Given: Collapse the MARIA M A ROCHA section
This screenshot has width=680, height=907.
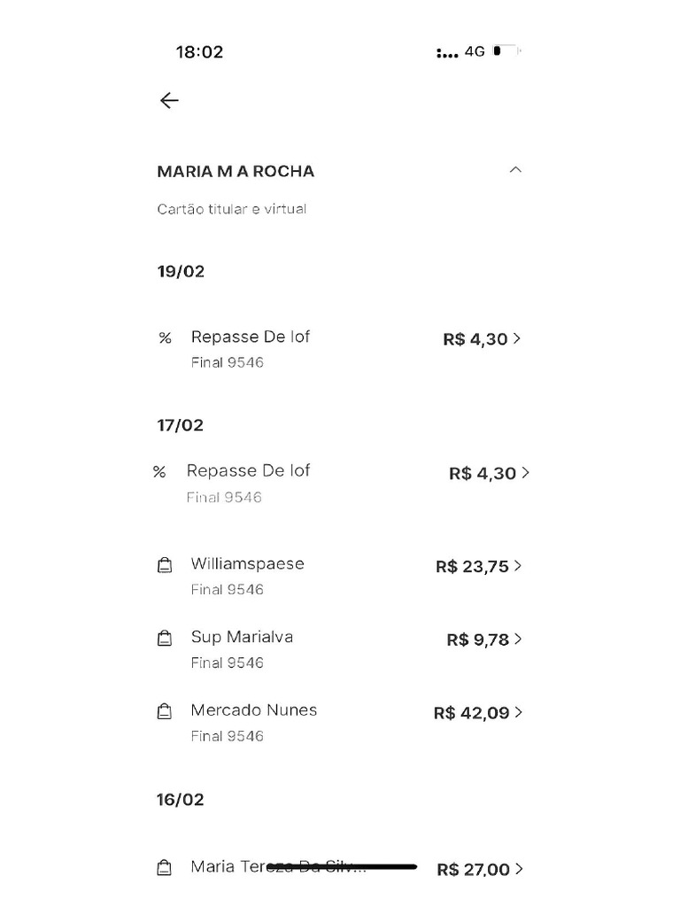Looking at the screenshot, I should (x=515, y=170).
